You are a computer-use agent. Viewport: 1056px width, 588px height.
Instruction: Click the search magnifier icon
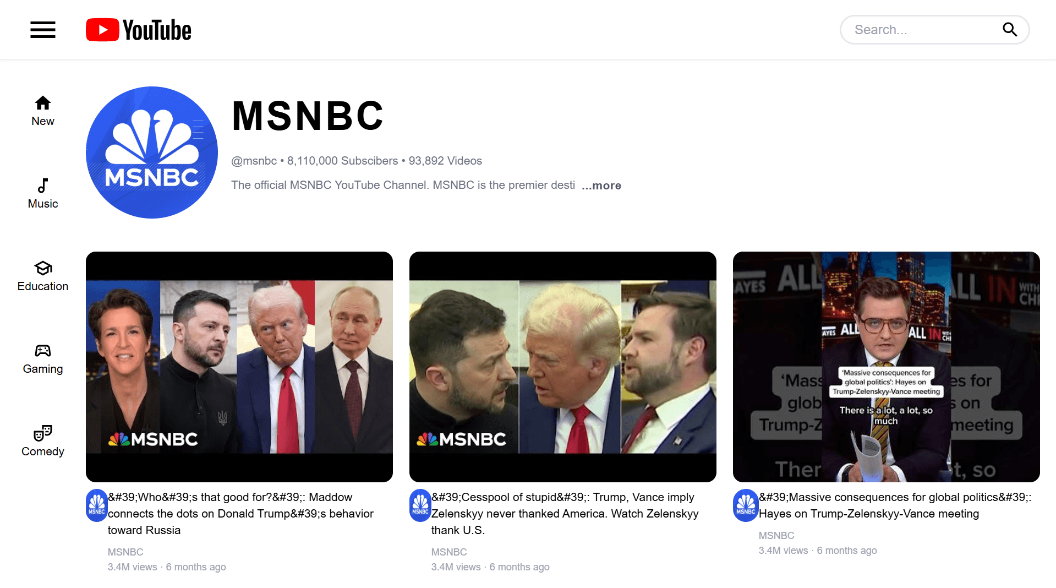(1009, 30)
